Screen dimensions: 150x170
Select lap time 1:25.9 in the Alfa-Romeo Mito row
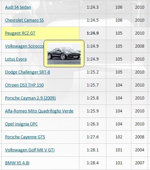click(x=93, y=111)
